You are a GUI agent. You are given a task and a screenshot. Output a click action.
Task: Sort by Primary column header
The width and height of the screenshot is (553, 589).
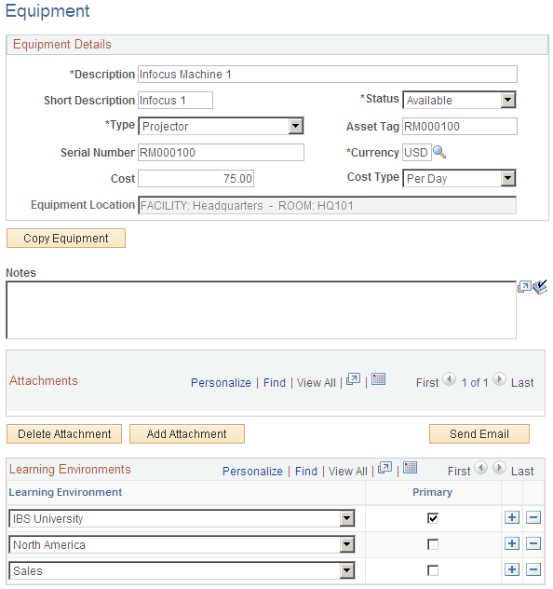432,492
